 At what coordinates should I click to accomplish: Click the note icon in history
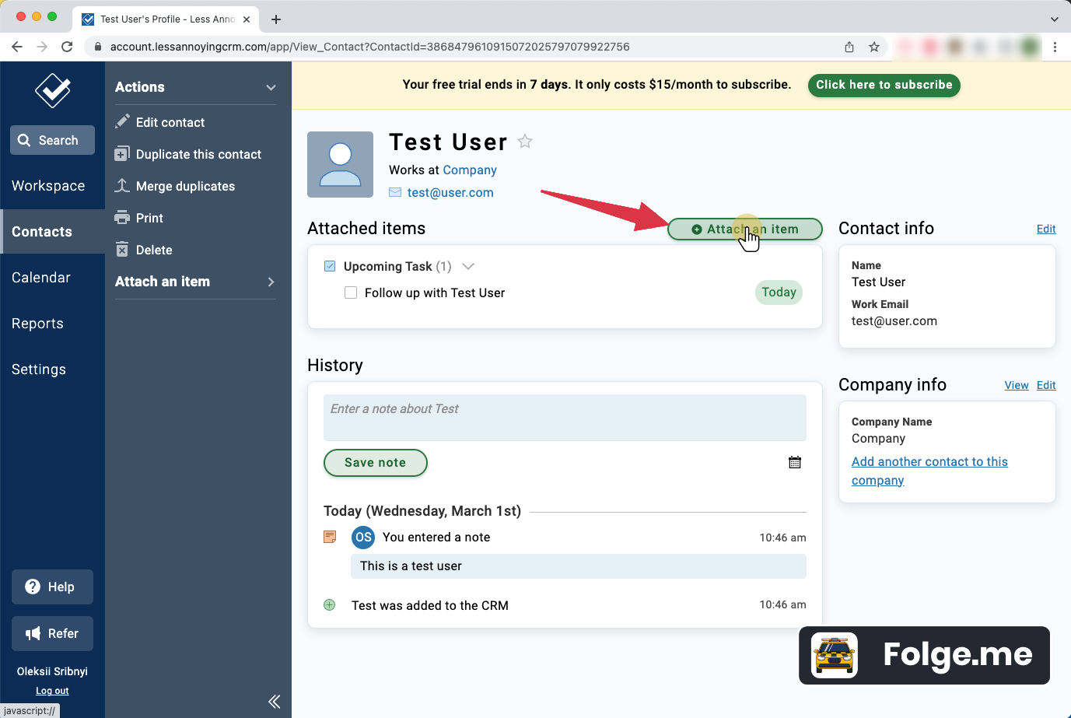coord(330,537)
